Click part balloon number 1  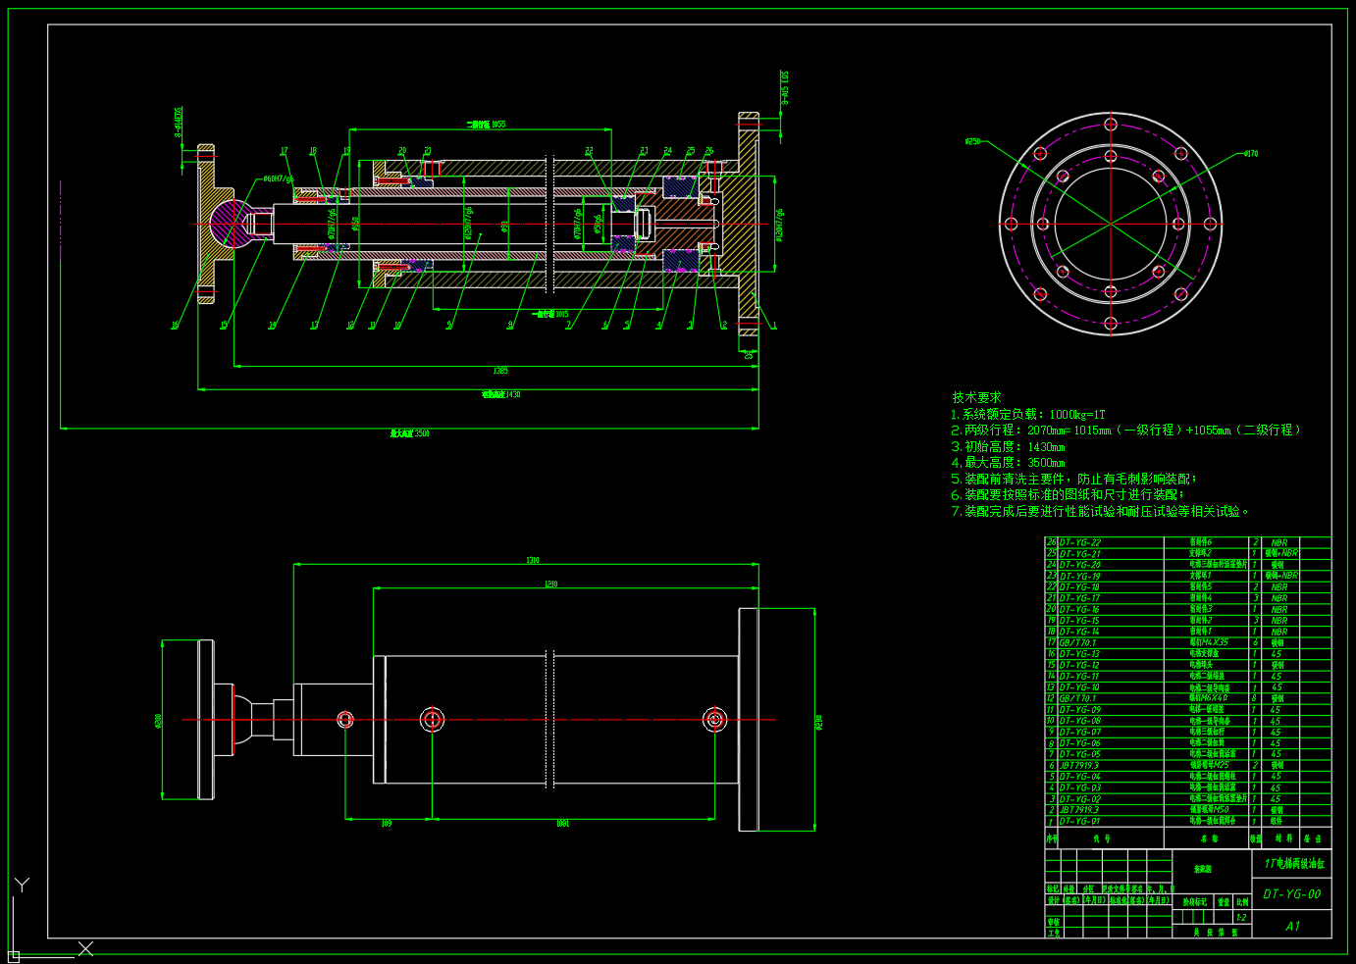coord(774,326)
